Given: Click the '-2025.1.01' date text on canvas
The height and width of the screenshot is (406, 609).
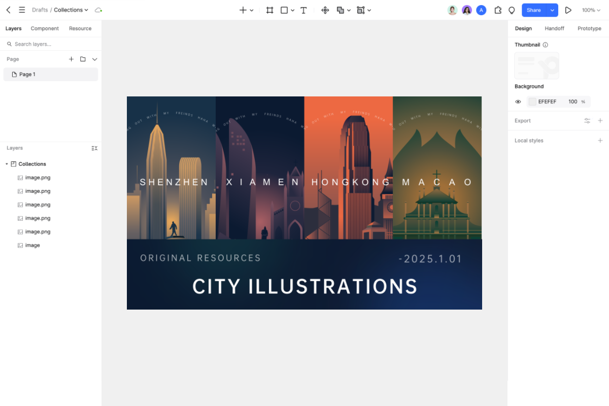Looking at the screenshot, I should point(430,259).
